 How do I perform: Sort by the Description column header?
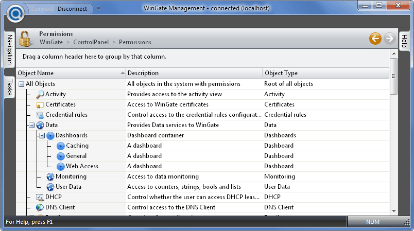[194, 73]
